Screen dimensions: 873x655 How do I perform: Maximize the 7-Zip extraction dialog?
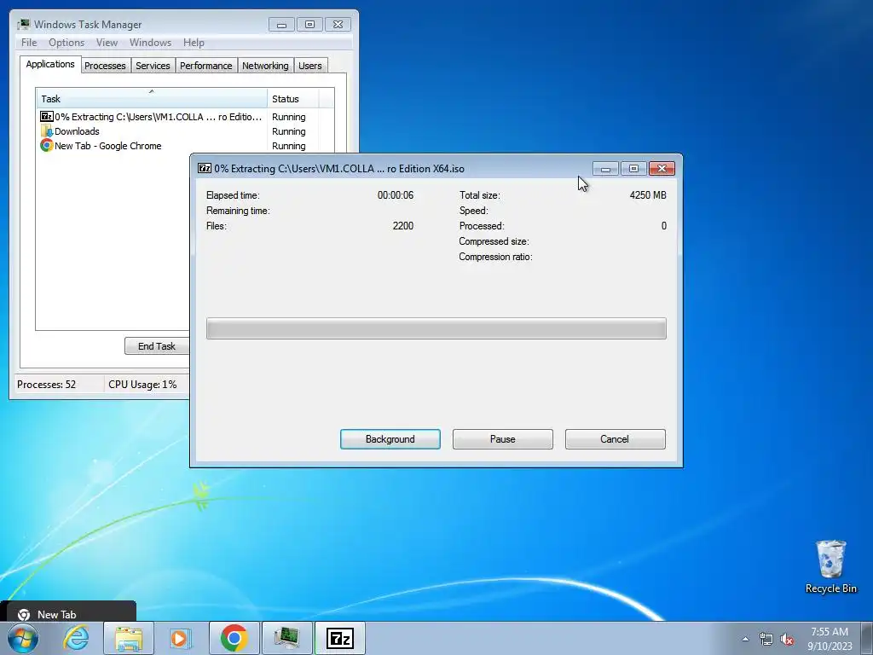(x=633, y=168)
